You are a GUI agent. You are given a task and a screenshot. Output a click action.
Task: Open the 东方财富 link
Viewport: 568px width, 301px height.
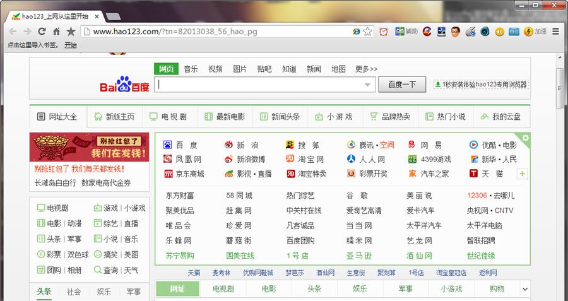180,196
